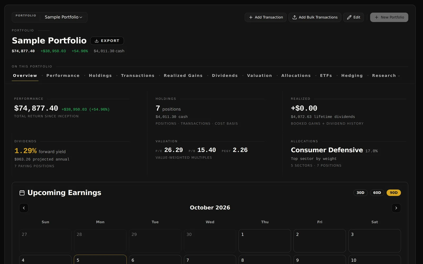Click the pencil icon on the Edit button
Viewport: 423px width, 264px height.
tap(349, 17)
